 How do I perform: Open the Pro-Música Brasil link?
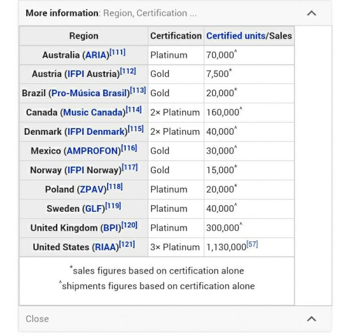pyautogui.click(x=89, y=94)
